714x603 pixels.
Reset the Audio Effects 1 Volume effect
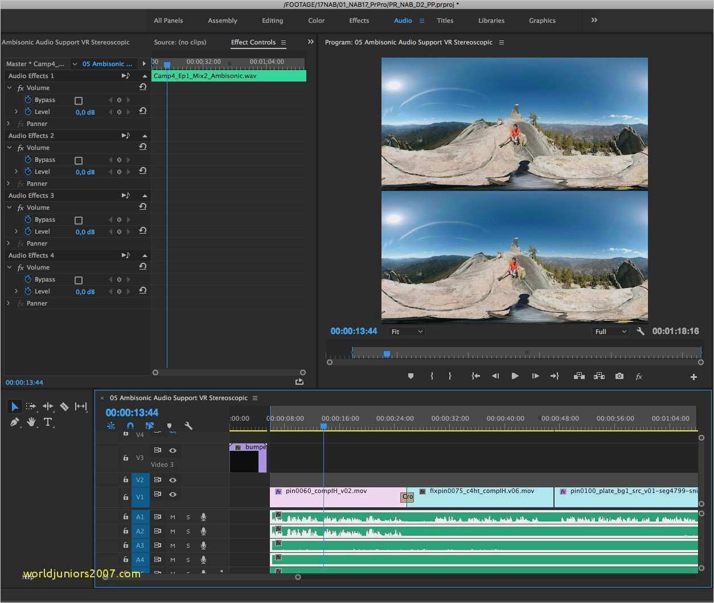click(x=143, y=87)
